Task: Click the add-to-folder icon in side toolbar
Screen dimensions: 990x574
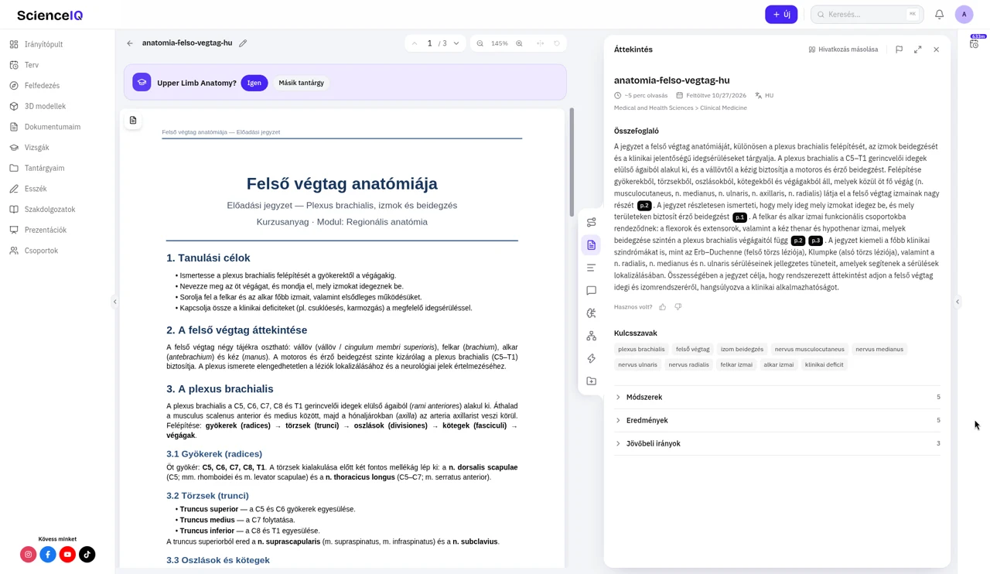Action: (x=591, y=381)
